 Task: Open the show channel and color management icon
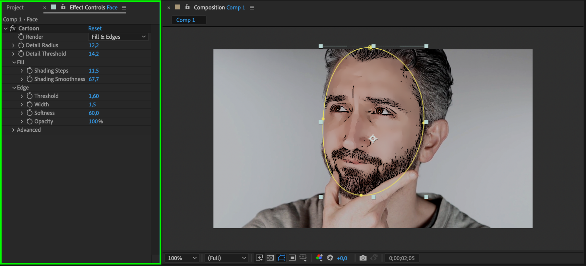pos(319,258)
